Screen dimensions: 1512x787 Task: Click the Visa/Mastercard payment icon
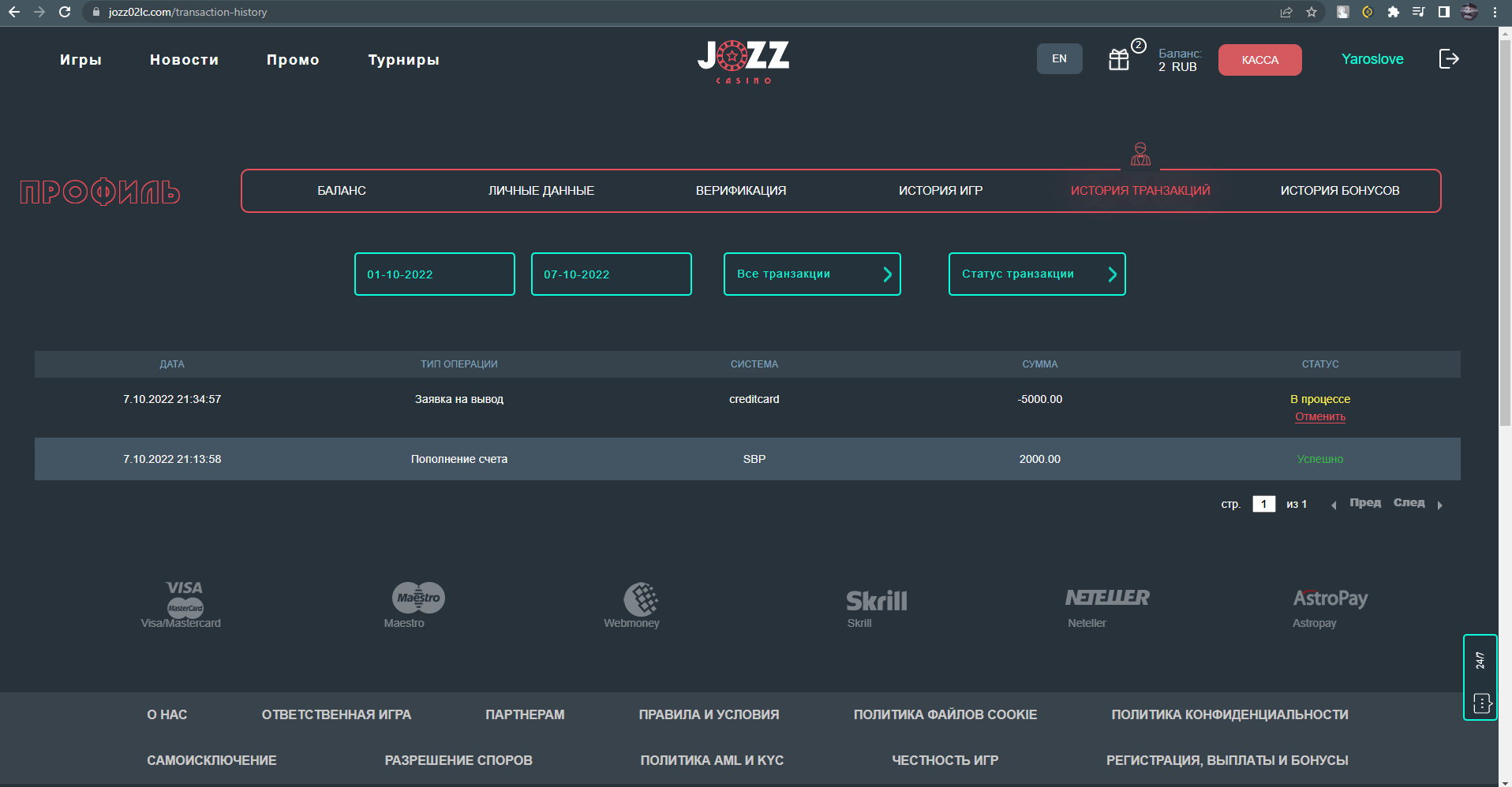tap(183, 599)
